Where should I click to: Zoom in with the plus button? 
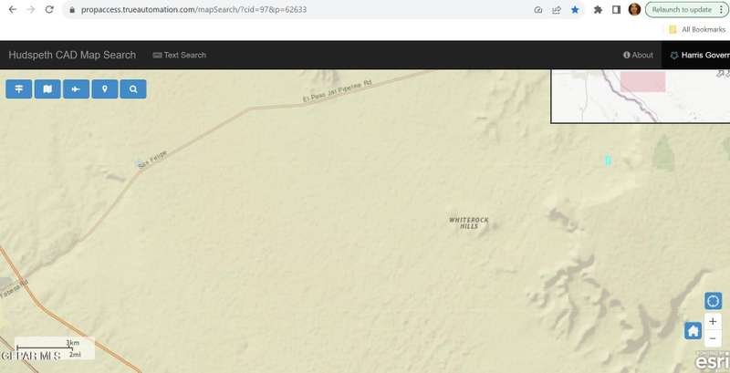(x=714, y=322)
